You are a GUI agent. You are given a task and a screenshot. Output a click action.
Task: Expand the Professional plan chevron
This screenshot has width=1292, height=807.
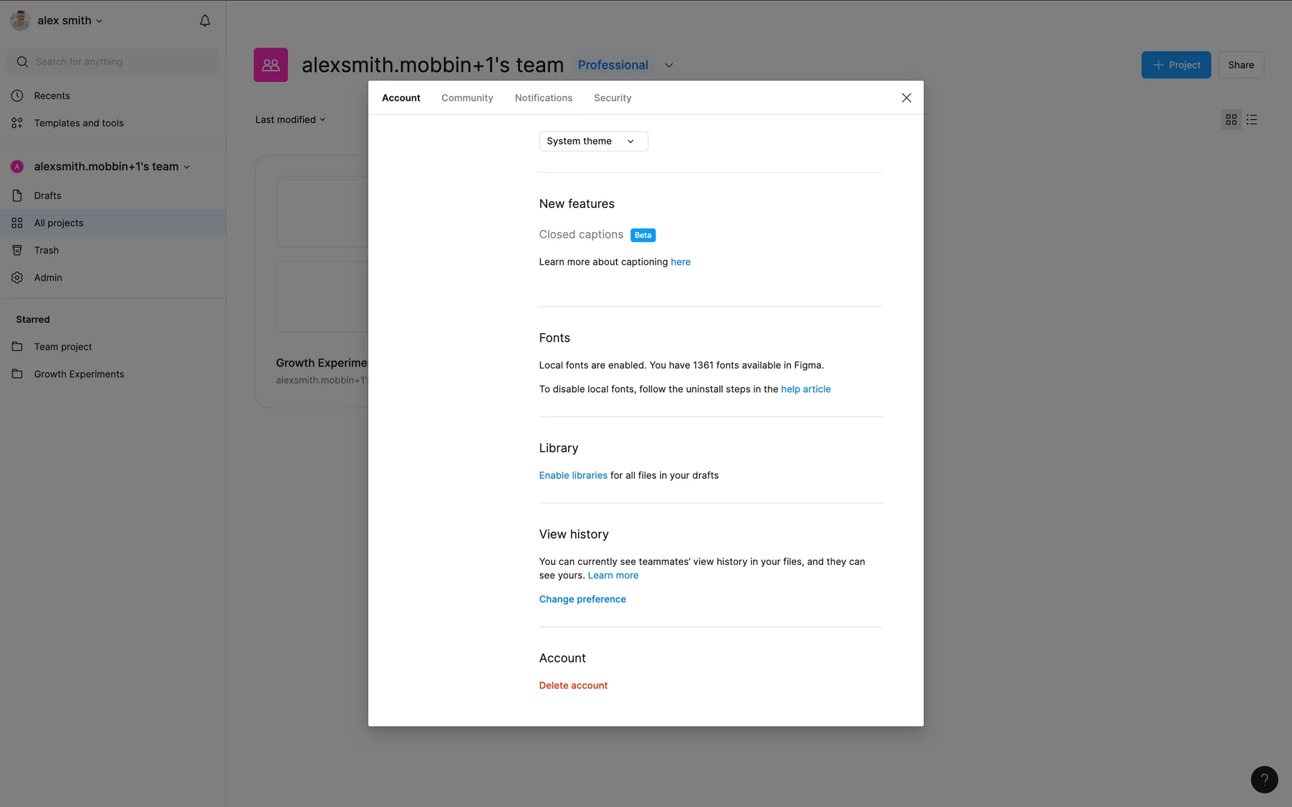coord(669,65)
